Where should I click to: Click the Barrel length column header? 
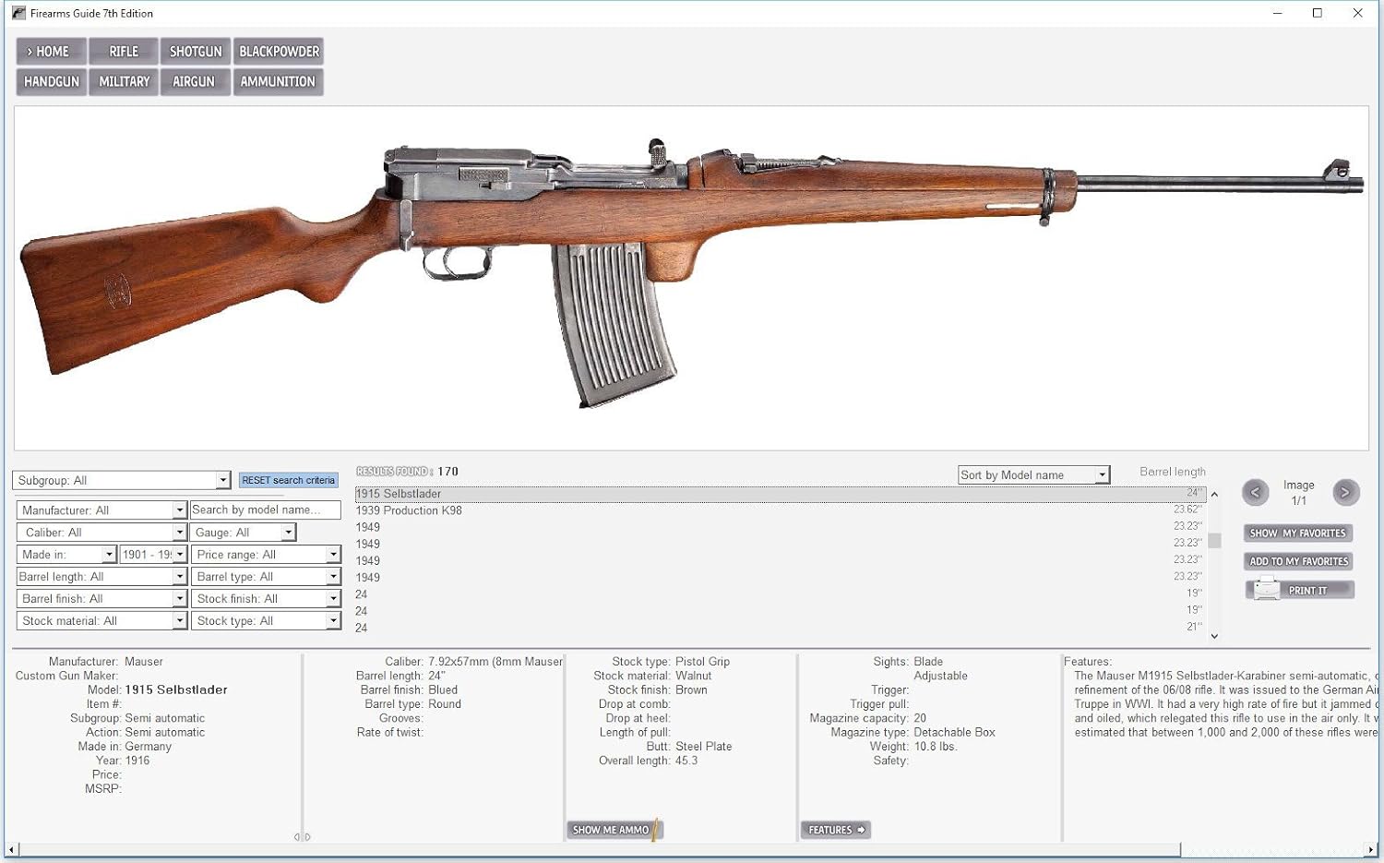[x=1173, y=472]
